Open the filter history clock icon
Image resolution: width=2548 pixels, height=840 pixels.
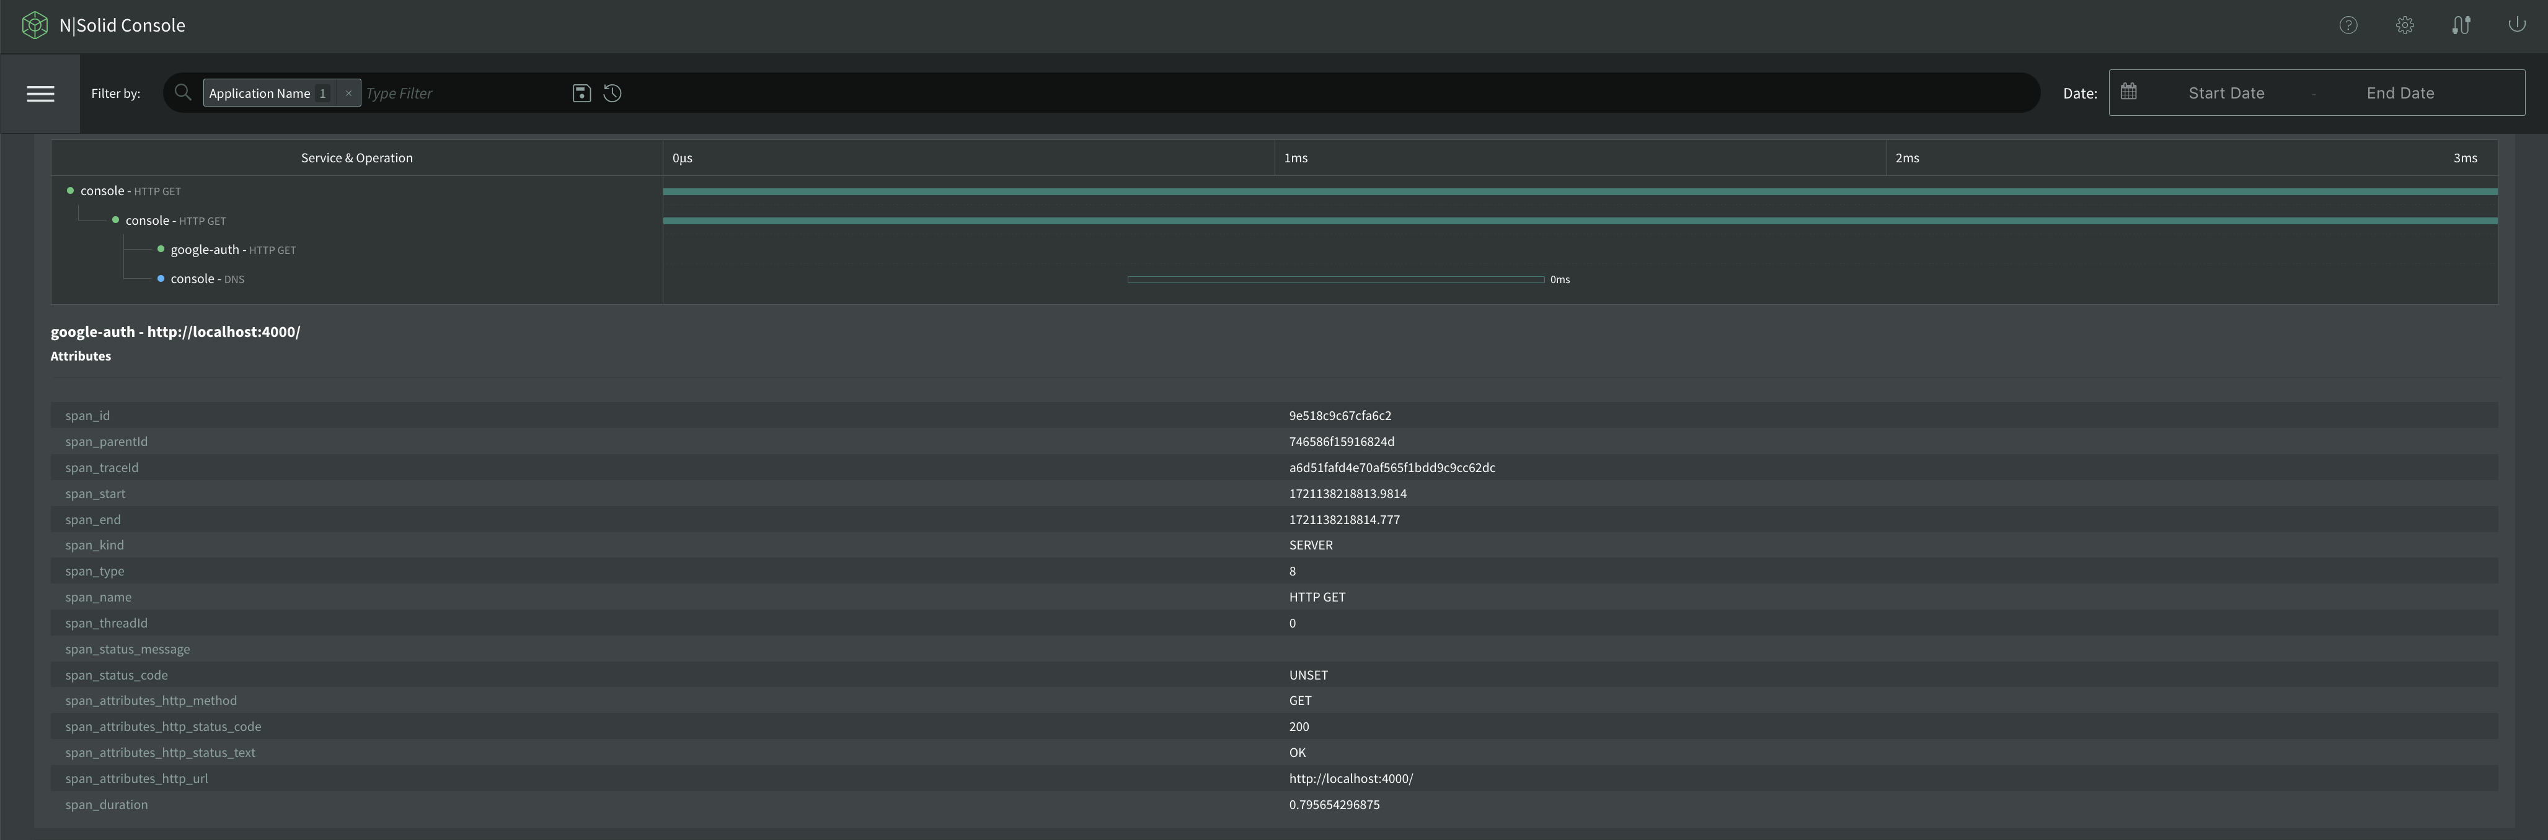pyautogui.click(x=613, y=93)
